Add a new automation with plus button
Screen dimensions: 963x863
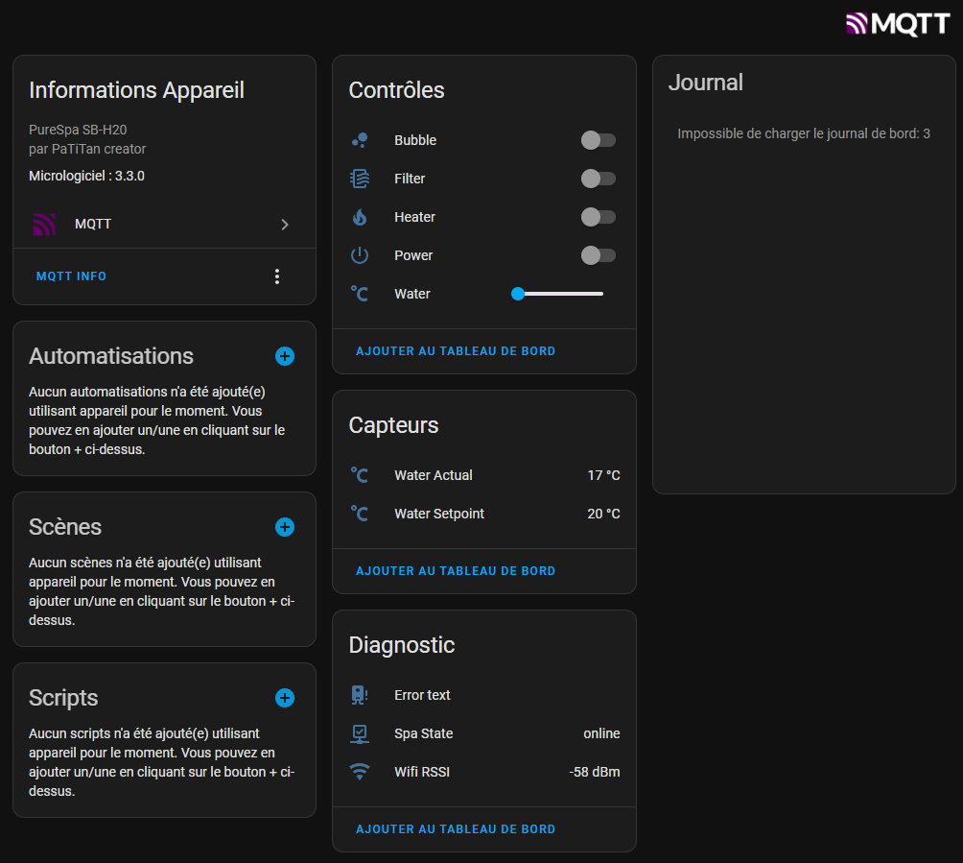point(285,356)
